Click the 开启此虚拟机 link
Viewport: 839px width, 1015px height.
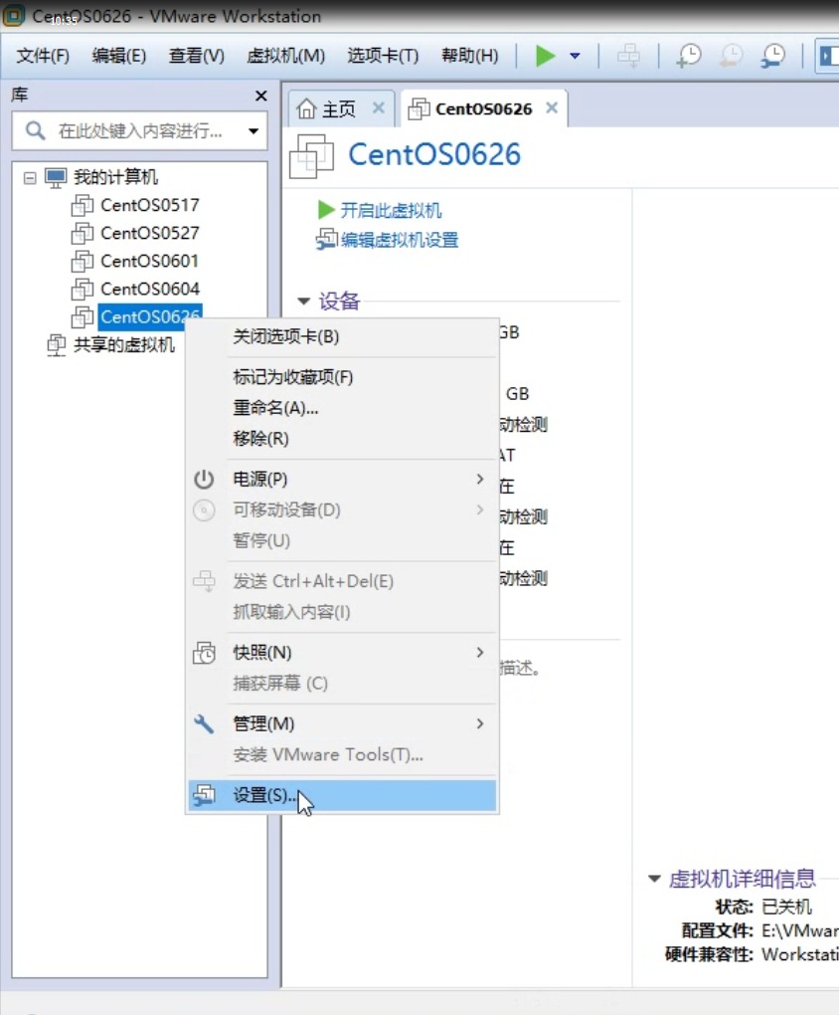393,210
